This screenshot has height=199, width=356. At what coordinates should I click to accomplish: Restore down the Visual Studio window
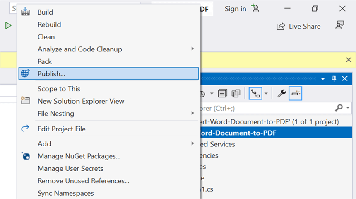pos(315,9)
